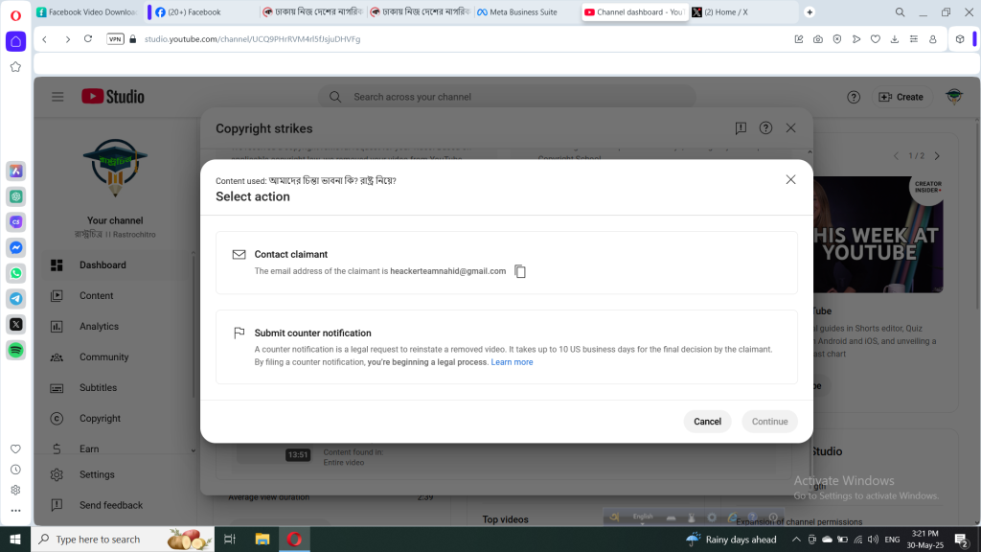Image resolution: width=981 pixels, height=552 pixels.
Task: Reload the current page
Action: point(88,39)
